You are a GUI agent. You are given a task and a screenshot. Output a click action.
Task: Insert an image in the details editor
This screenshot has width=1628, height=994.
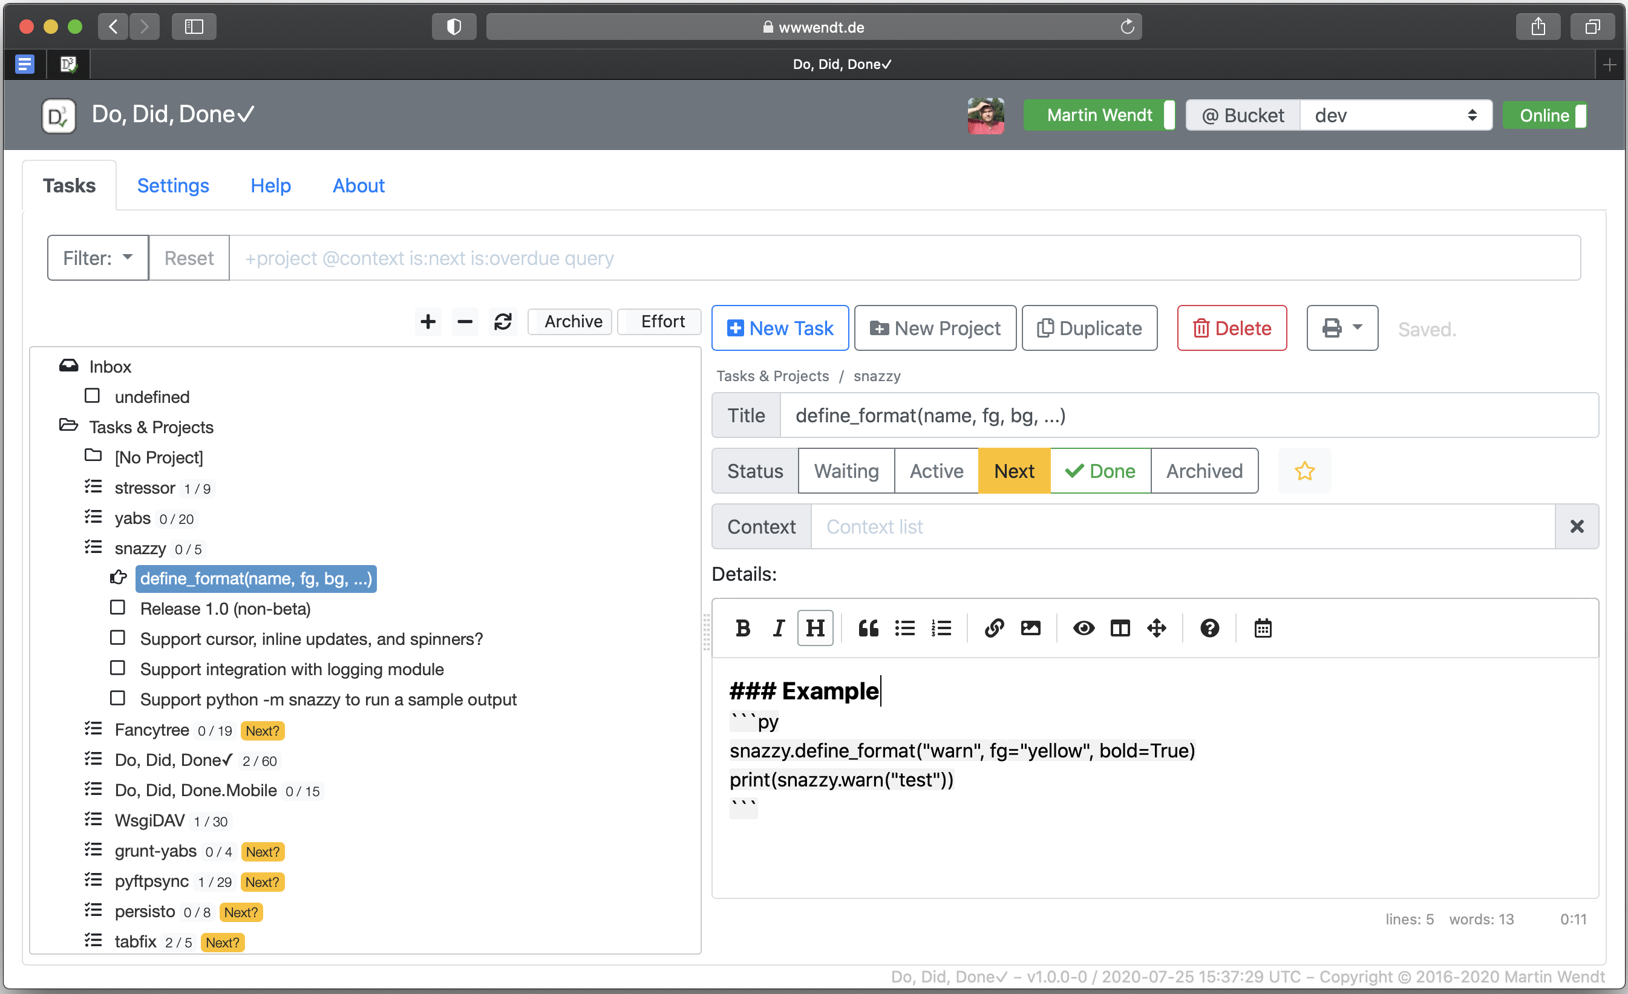tap(1030, 628)
